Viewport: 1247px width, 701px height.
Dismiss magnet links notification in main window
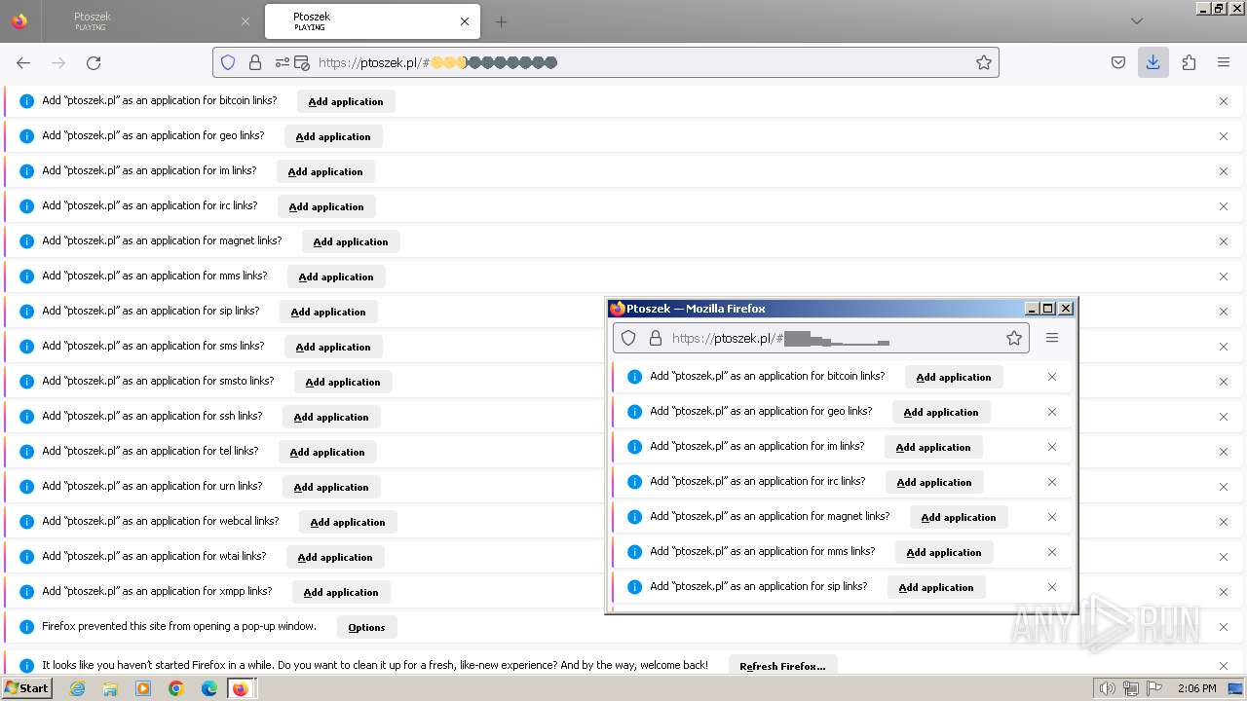(x=1224, y=241)
